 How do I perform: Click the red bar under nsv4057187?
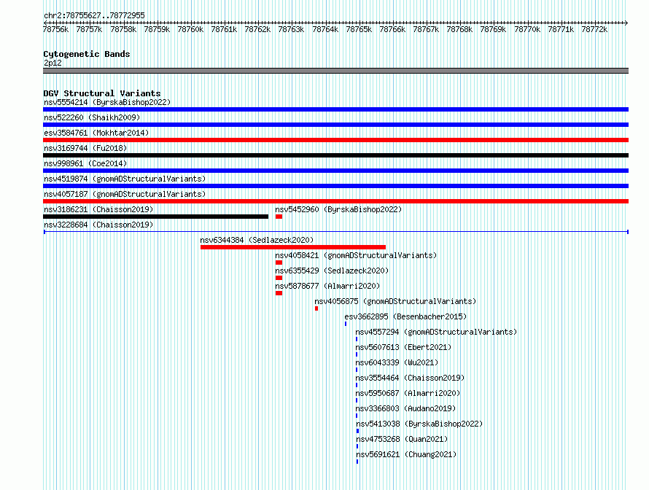coord(335,201)
